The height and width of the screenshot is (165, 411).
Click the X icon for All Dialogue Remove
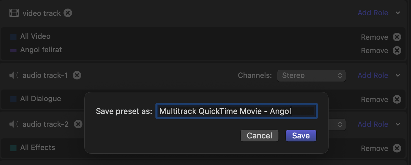(397, 99)
